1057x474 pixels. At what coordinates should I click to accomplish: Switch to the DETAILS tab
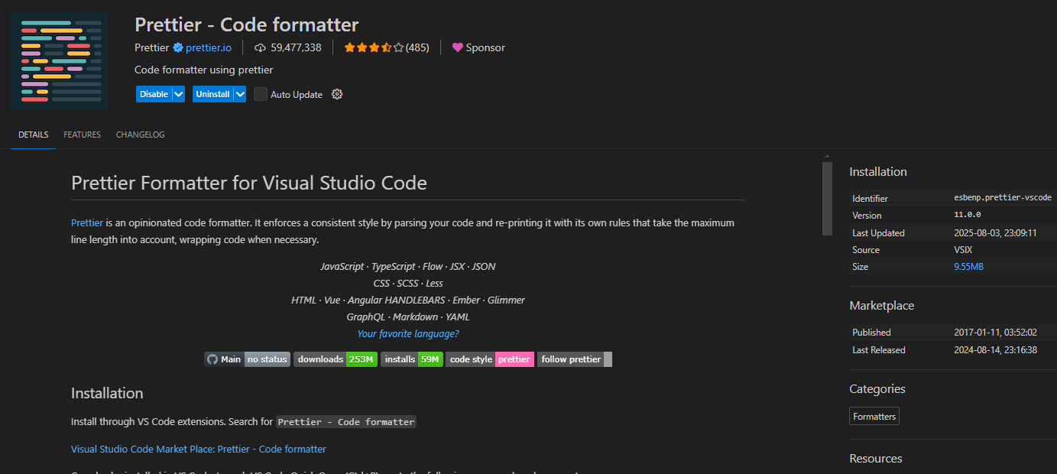point(34,135)
